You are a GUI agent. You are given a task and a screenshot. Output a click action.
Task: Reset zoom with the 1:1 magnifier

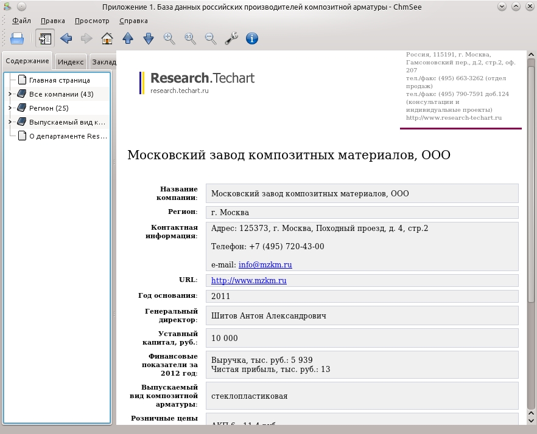tap(190, 38)
